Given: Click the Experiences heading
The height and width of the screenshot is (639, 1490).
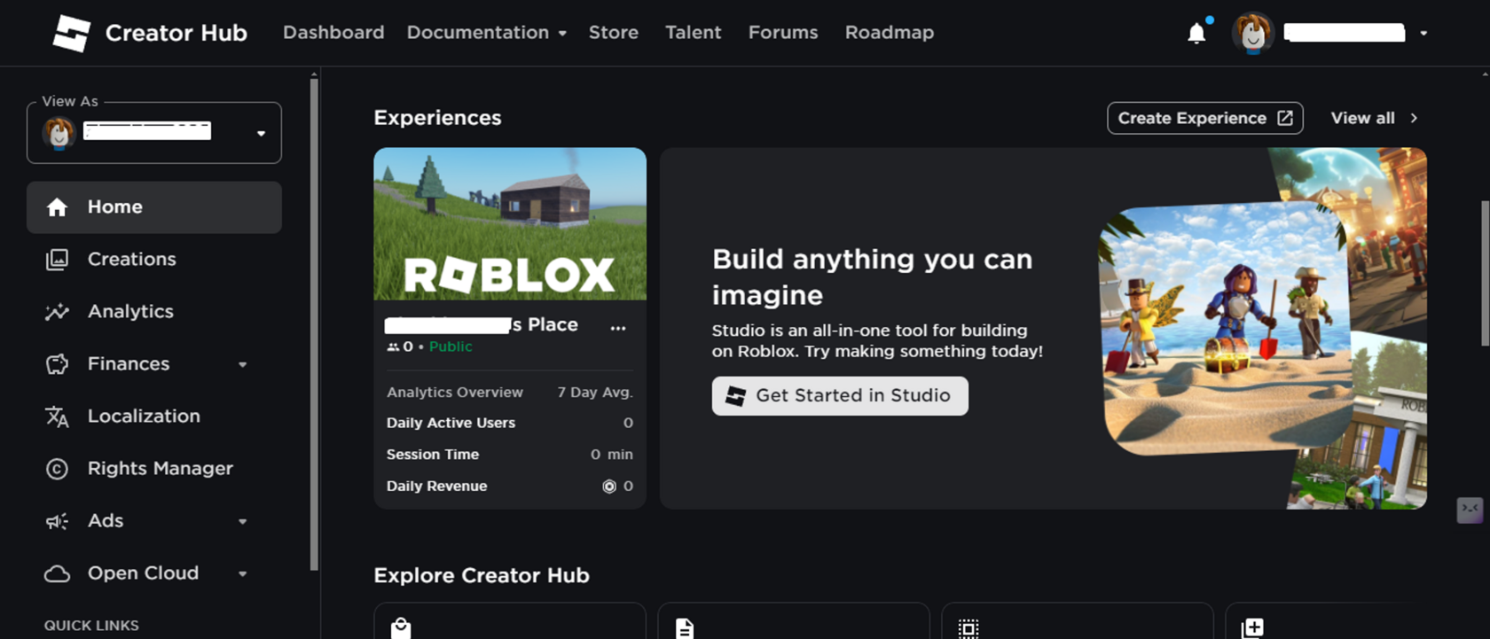Looking at the screenshot, I should (437, 118).
